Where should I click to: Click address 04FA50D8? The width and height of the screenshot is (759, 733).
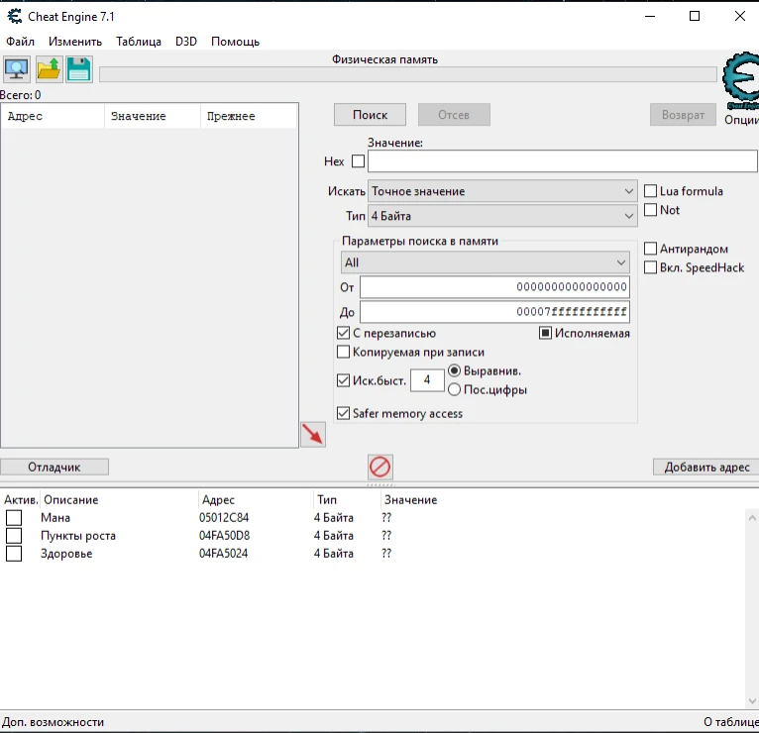click(x=224, y=536)
